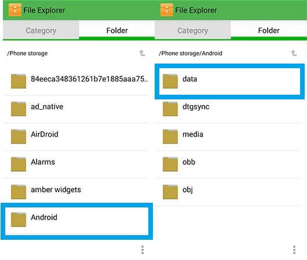Image resolution: width=307 pixels, height=260 pixels.
Task: Open the obb folder
Action: tap(228, 165)
